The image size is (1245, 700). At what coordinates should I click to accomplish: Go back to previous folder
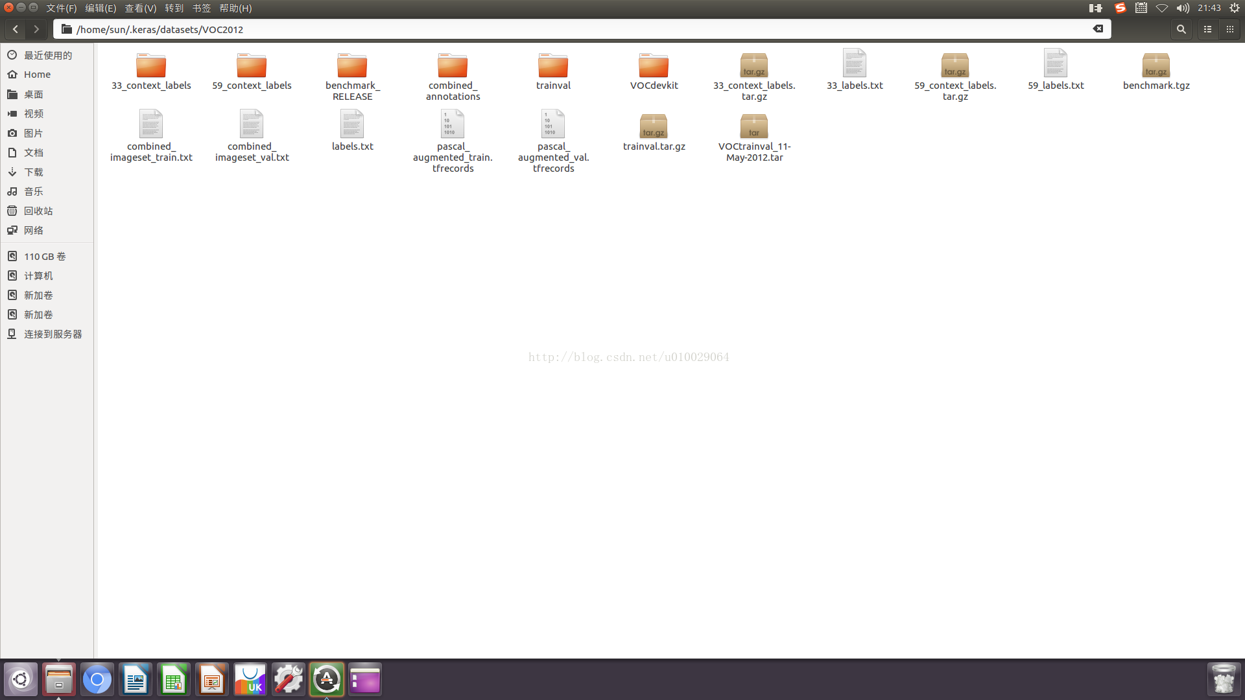coord(16,29)
